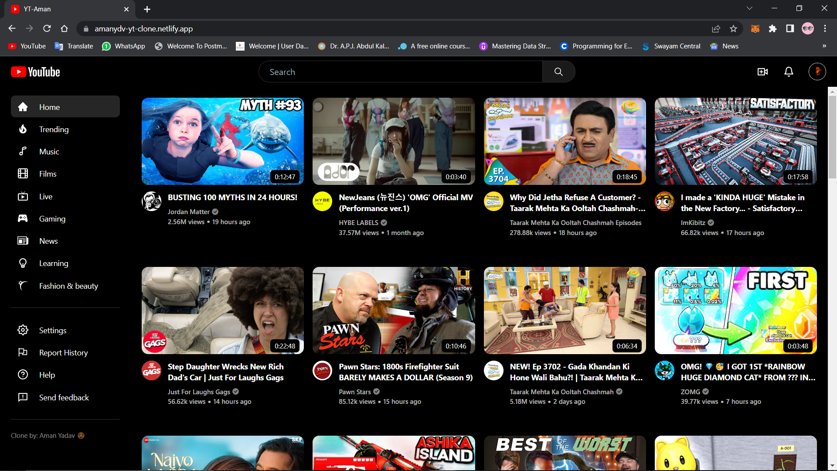Viewport: 837px width, 471px height.
Task: Open the NewJeans OMG video thumbnail
Action: click(394, 141)
